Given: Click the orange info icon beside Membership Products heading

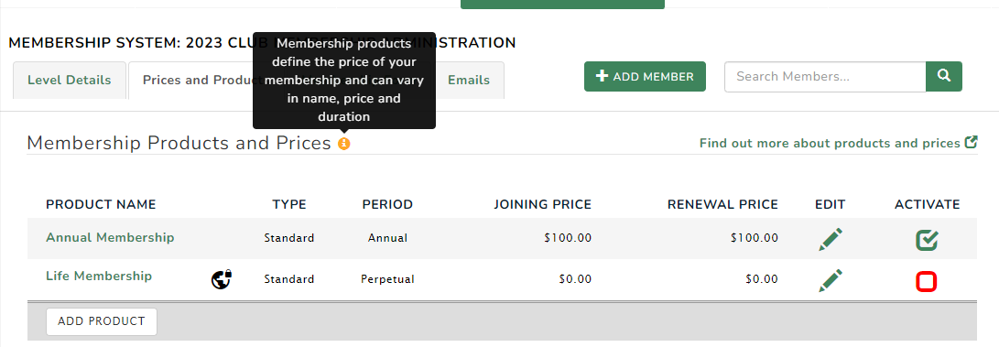Looking at the screenshot, I should coord(344,144).
